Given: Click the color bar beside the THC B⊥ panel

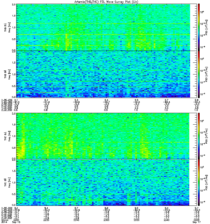Looking at the screenshot, I should pos(199,136).
